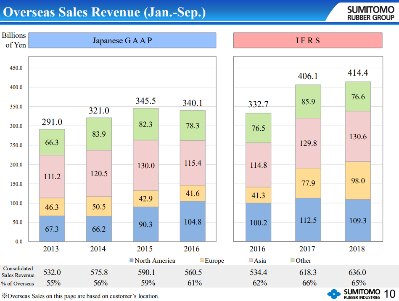This screenshot has width=399, height=301.
Task: Click the 66.2 North America bar segment
Action: pos(99,229)
